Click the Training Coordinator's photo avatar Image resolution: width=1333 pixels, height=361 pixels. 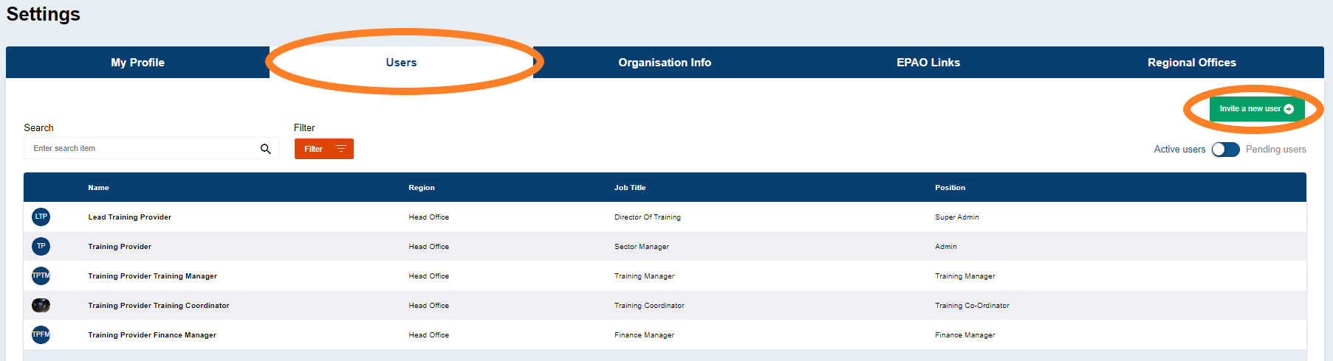[41, 305]
